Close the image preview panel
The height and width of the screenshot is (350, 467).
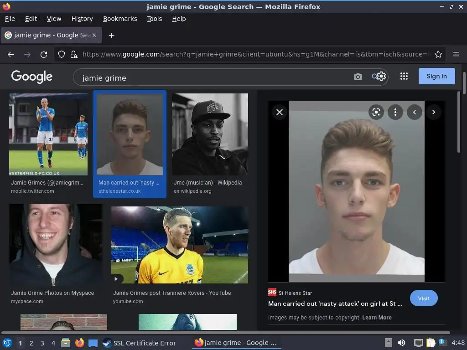[280, 112]
